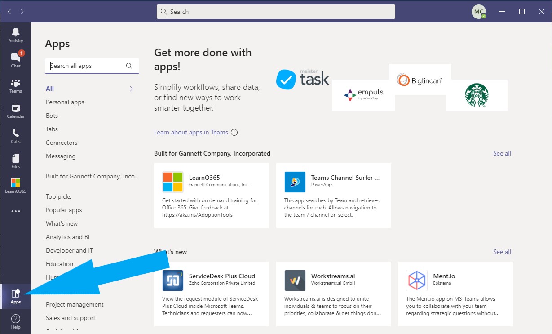Select the Popular apps category
The height and width of the screenshot is (334, 552).
click(x=64, y=210)
